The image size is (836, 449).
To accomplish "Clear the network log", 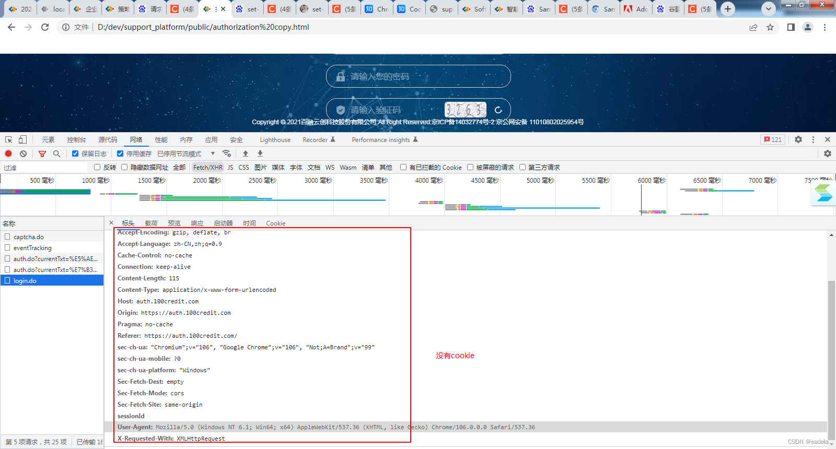I will point(23,153).
